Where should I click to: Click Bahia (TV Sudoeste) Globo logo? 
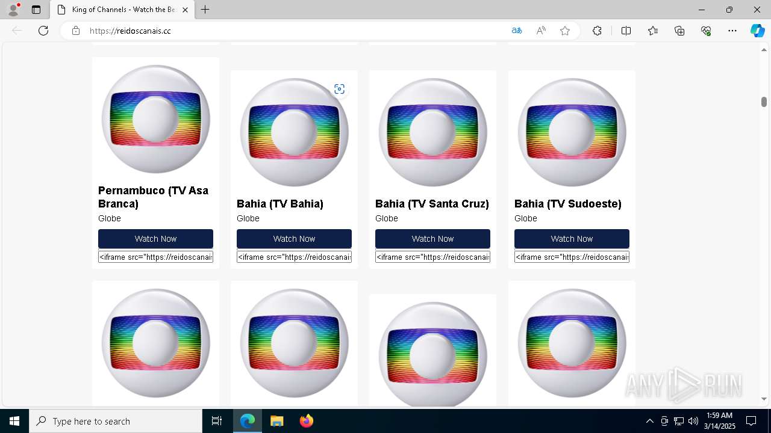coord(572,132)
